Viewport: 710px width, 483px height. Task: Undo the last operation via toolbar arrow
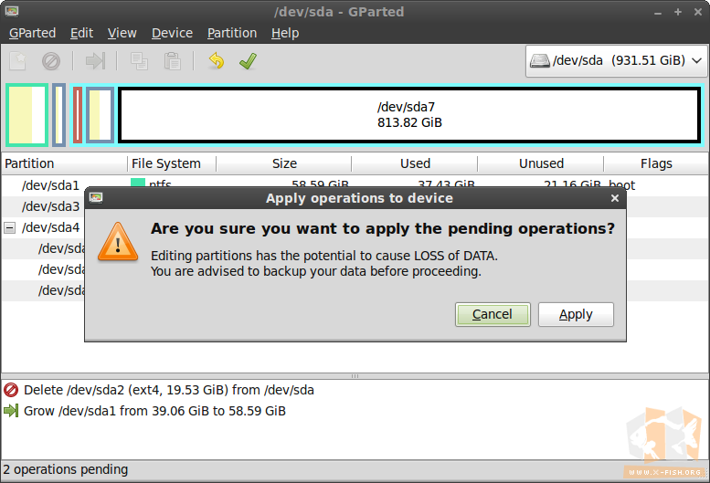[x=216, y=61]
